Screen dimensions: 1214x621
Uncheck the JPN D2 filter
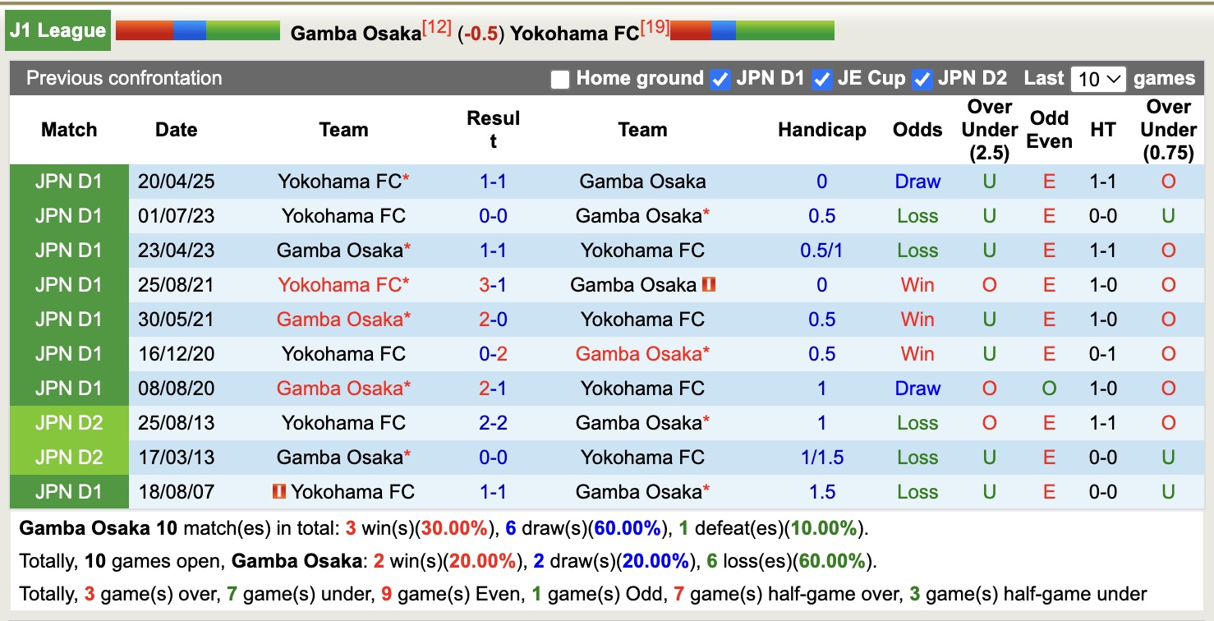tap(922, 79)
